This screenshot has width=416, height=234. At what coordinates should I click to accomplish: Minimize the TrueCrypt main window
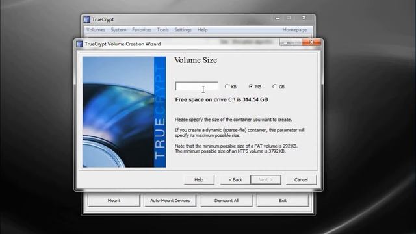278,18
